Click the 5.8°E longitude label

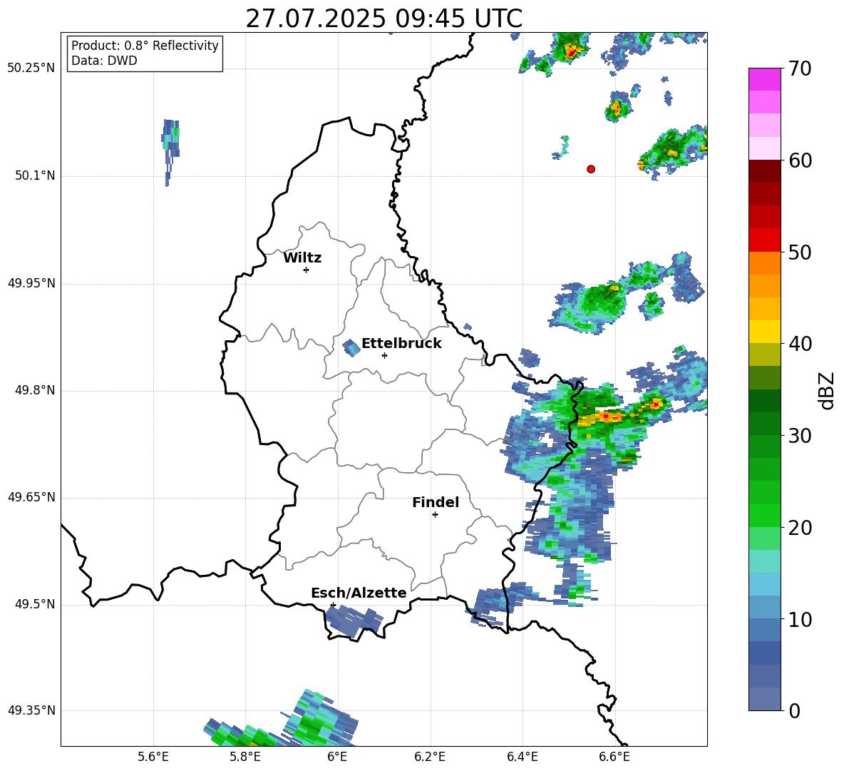click(x=245, y=757)
